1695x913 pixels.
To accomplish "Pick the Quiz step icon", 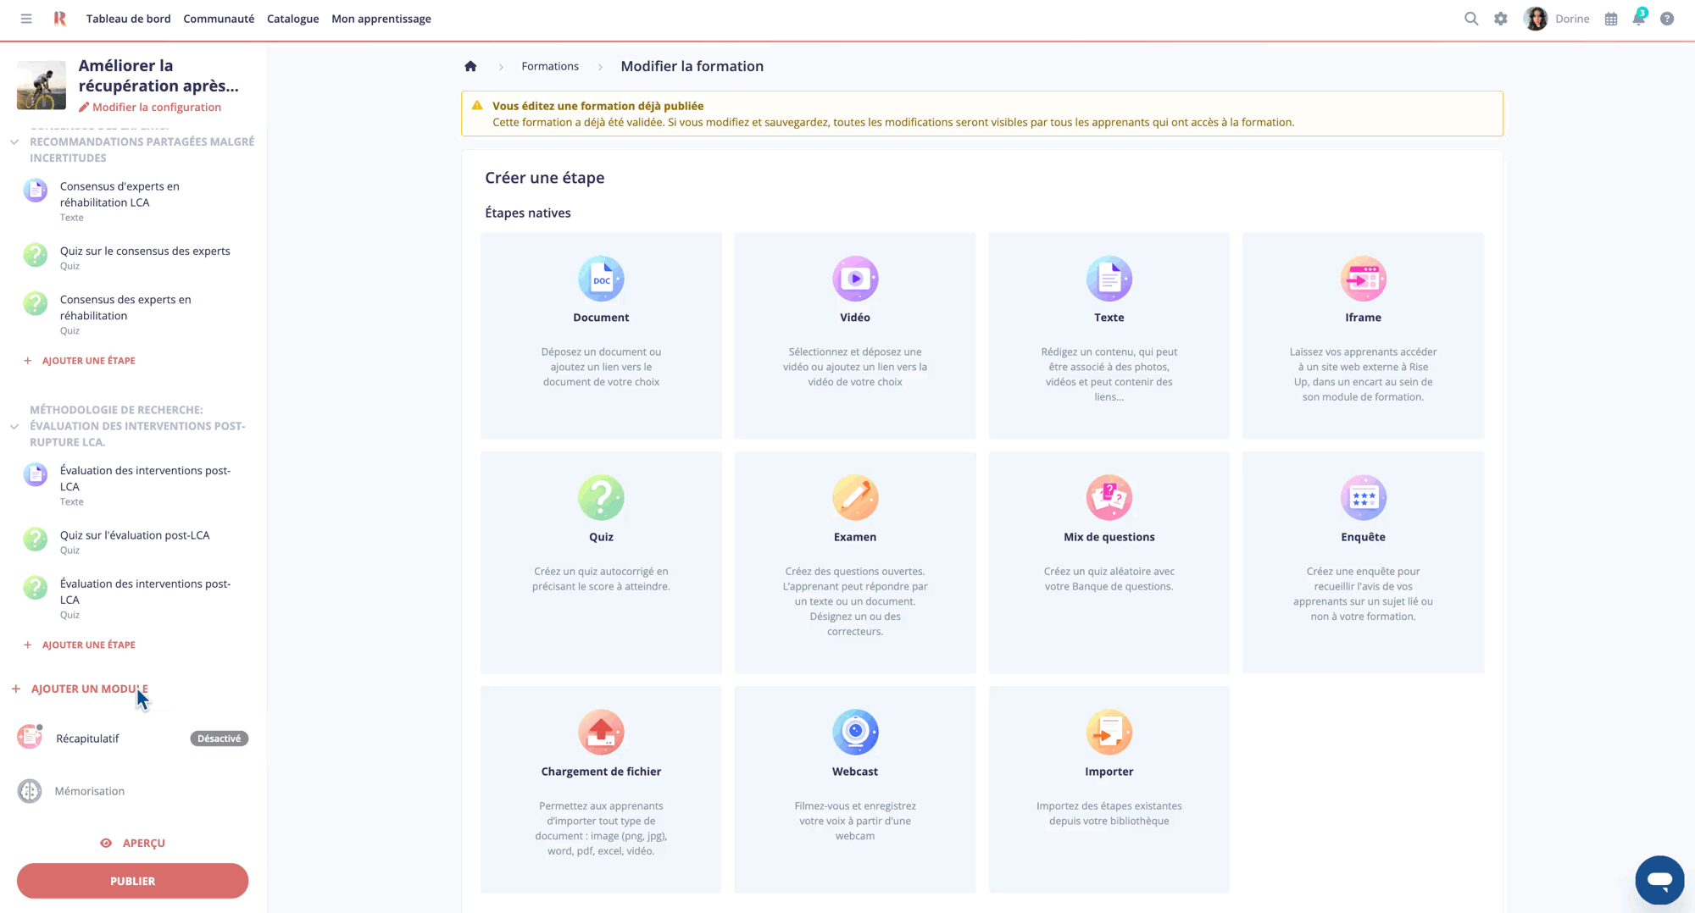I will pos(601,498).
